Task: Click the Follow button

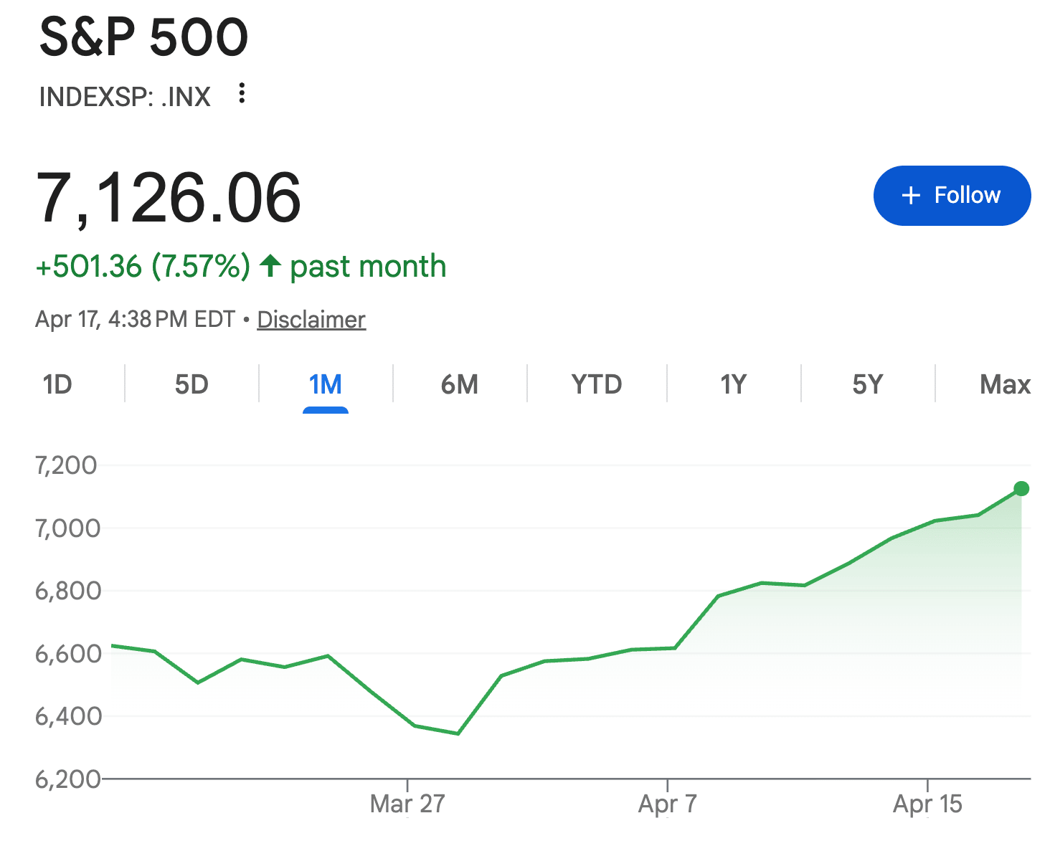Action: point(952,196)
